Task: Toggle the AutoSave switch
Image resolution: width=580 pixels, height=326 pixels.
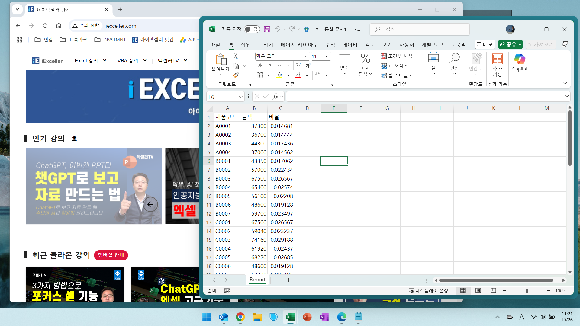Action: point(251,29)
